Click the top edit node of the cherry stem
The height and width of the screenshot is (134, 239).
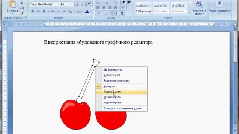tap(94, 59)
